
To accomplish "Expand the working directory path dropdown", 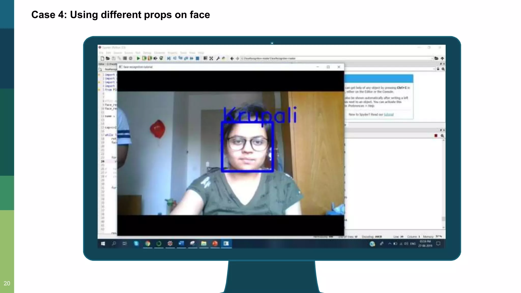I will [x=432, y=58].
